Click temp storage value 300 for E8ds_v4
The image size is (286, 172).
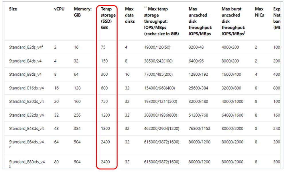click(104, 75)
